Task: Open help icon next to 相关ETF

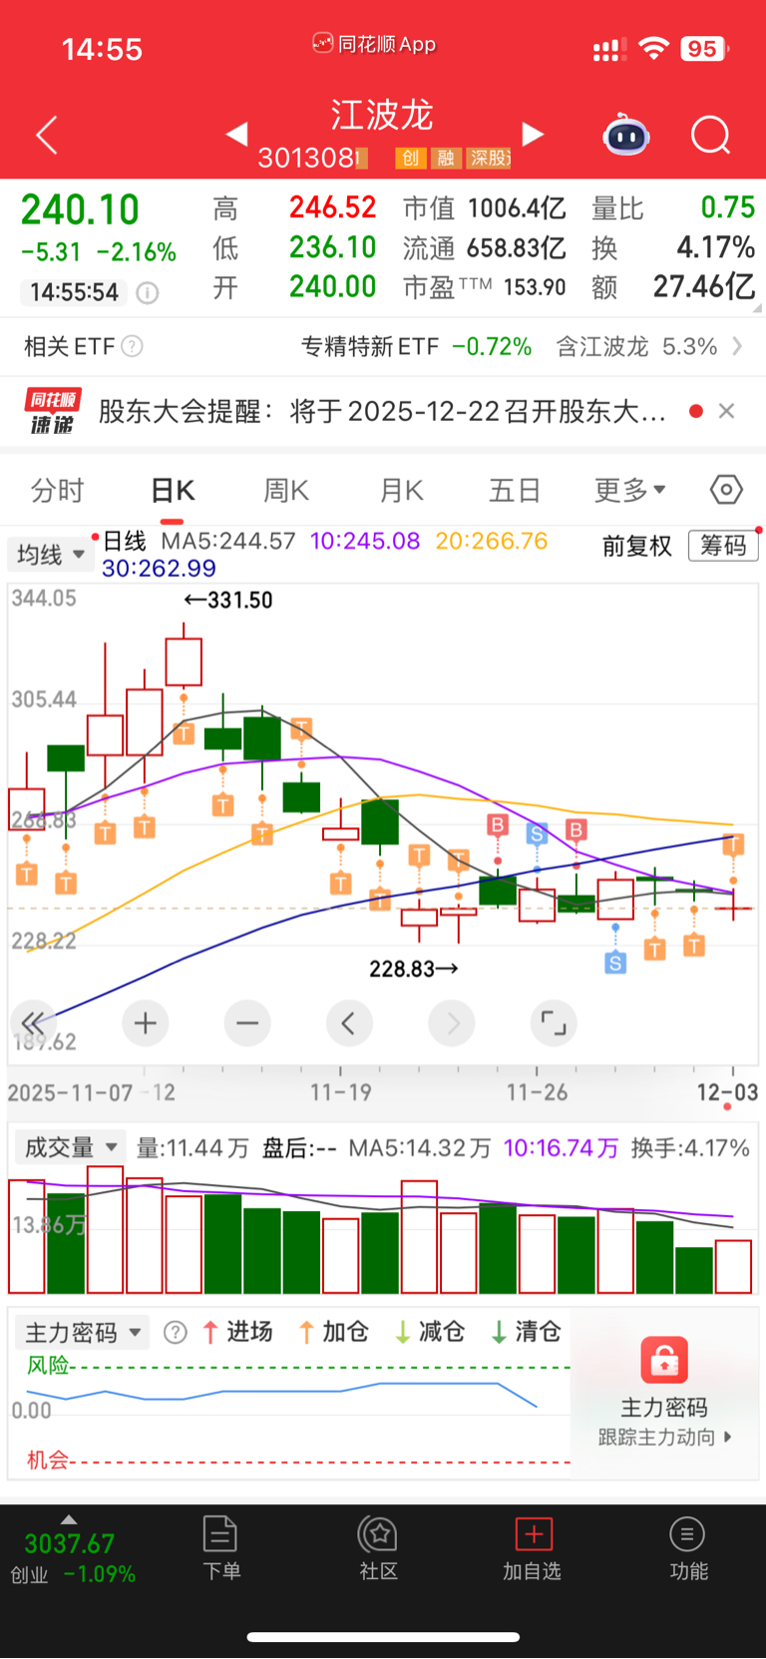Action: (132, 346)
